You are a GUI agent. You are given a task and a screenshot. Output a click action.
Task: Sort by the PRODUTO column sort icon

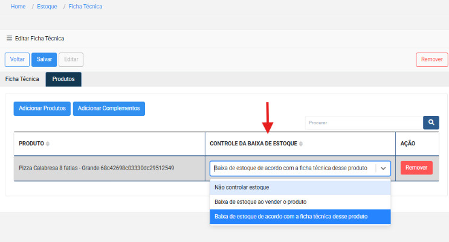[48, 144]
